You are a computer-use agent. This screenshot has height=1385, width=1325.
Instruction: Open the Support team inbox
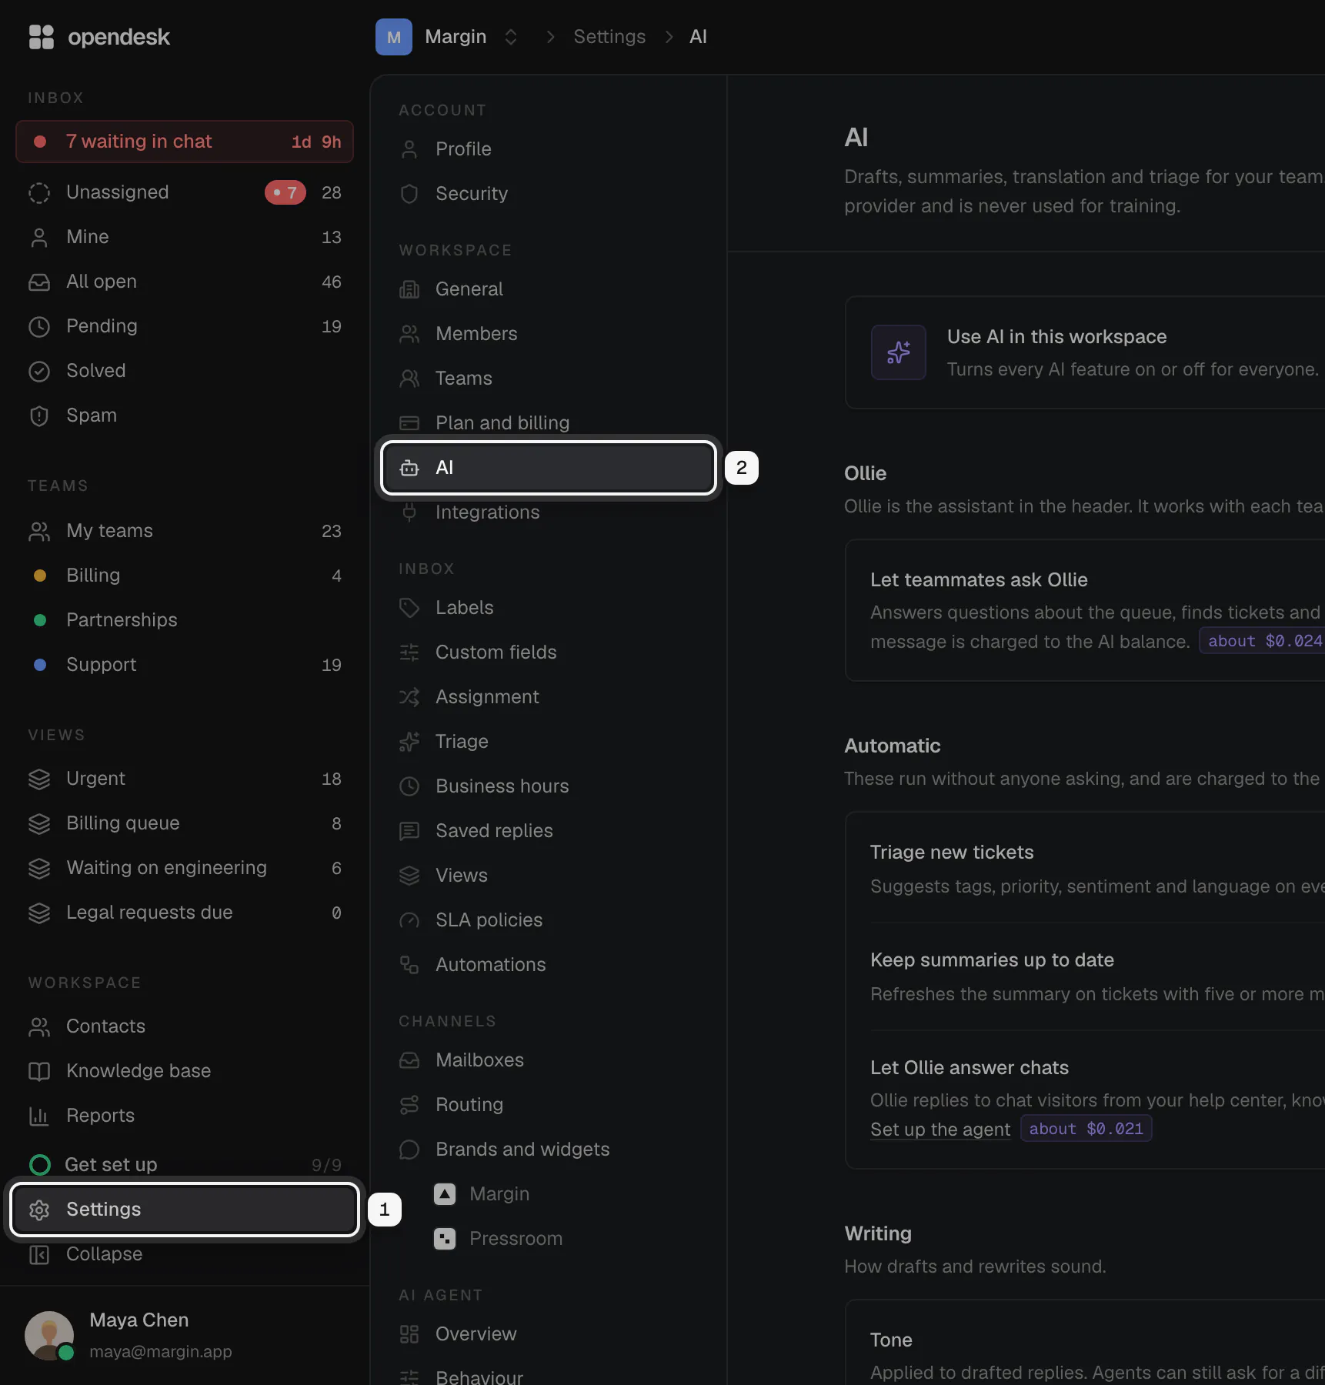185,665
